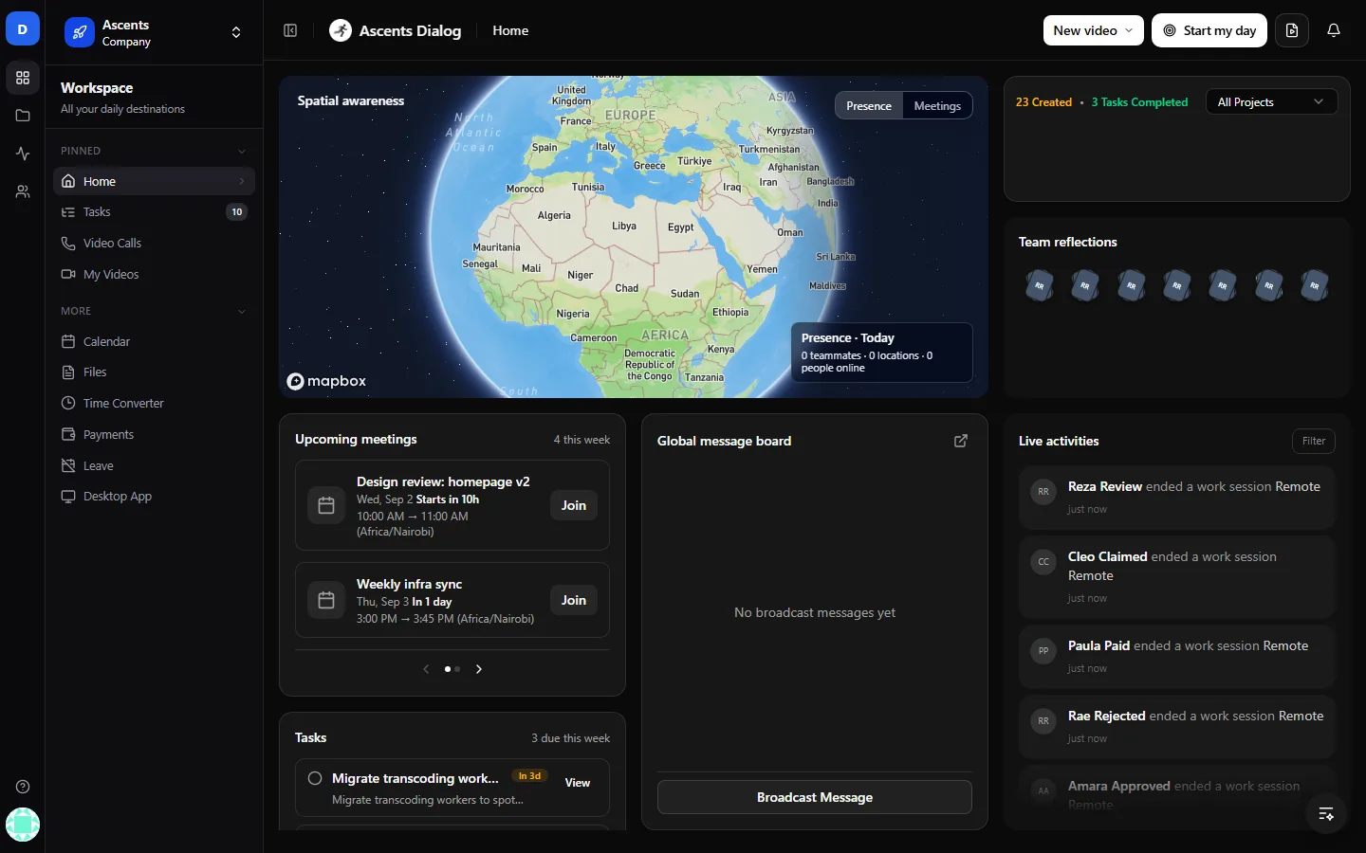This screenshot has height=853, width=1366.
Task: Open the notifications bell
Action: [1334, 30]
